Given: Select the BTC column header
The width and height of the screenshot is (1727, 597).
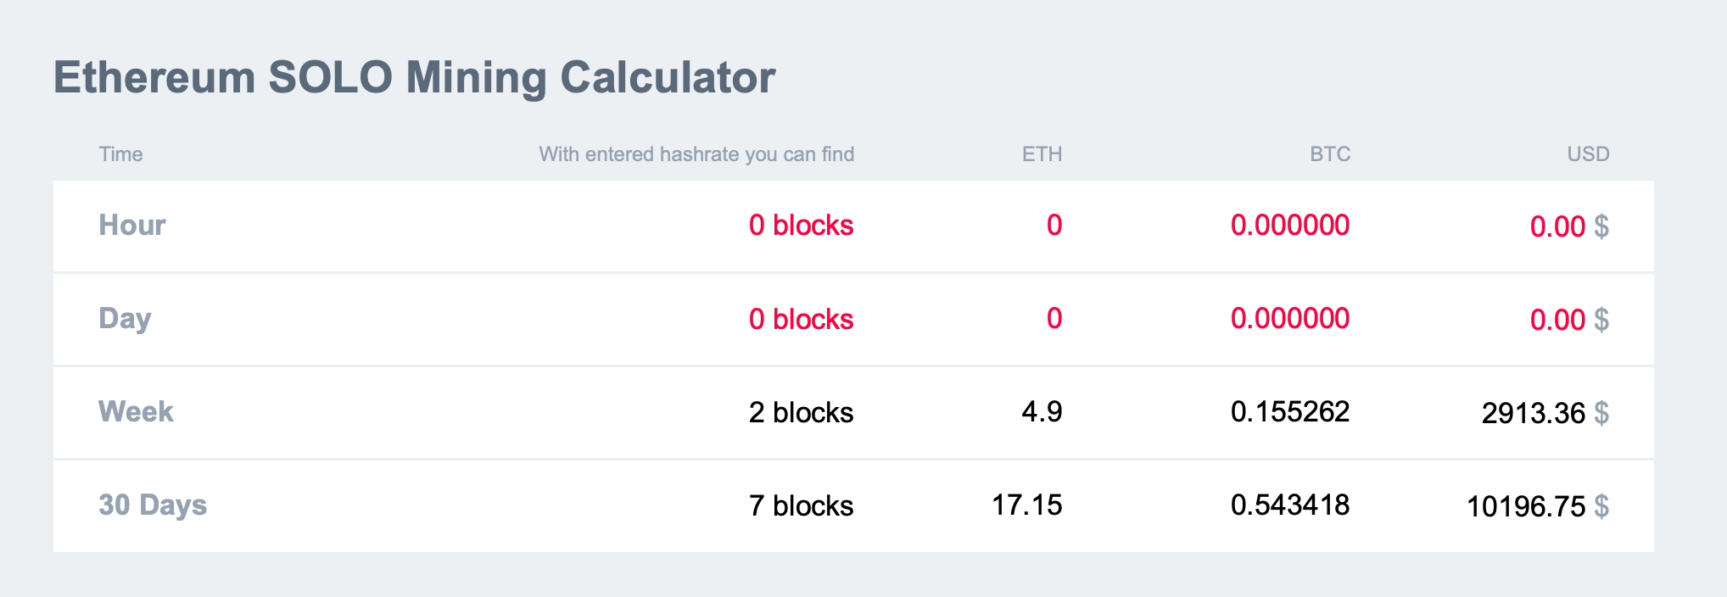Looking at the screenshot, I should 1329,154.
